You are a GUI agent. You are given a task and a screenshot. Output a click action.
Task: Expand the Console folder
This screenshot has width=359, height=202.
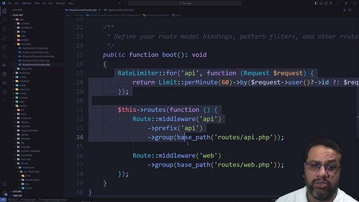[25, 24]
